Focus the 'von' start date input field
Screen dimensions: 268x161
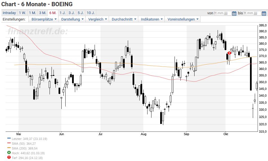click(223, 13)
